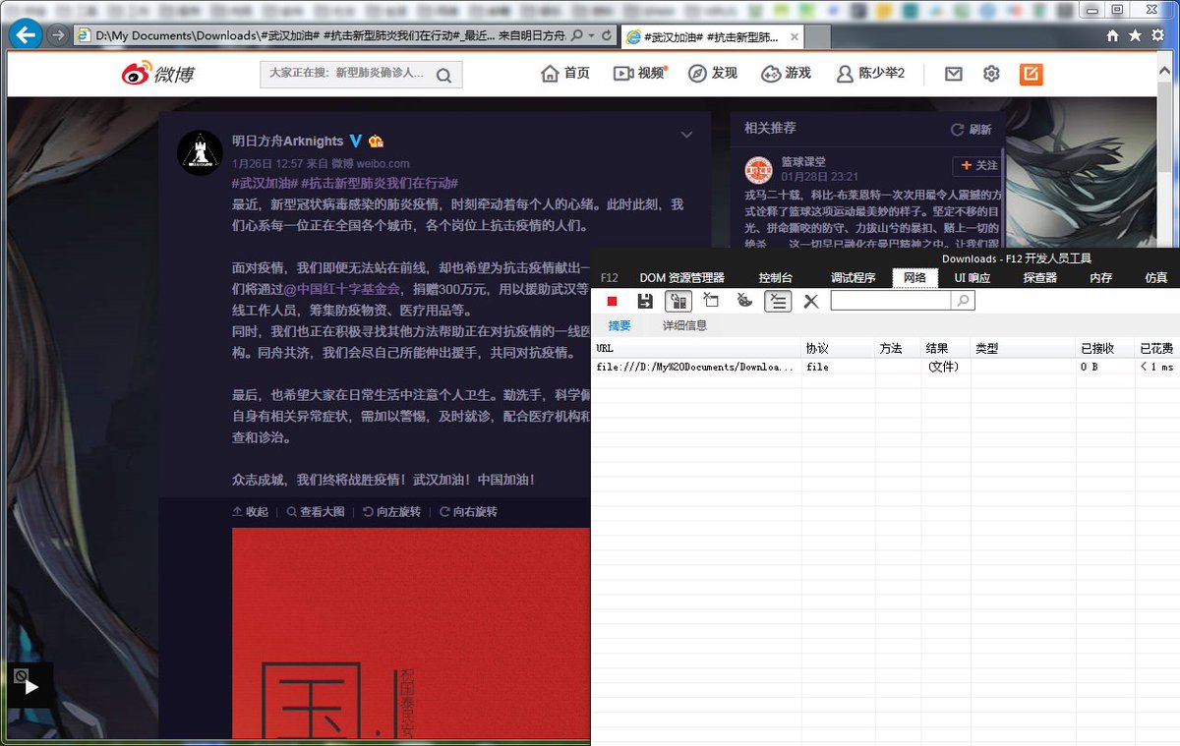The image size is (1180, 746).
Task: Select the 详细信息 details sub-tab
Action: (x=684, y=326)
